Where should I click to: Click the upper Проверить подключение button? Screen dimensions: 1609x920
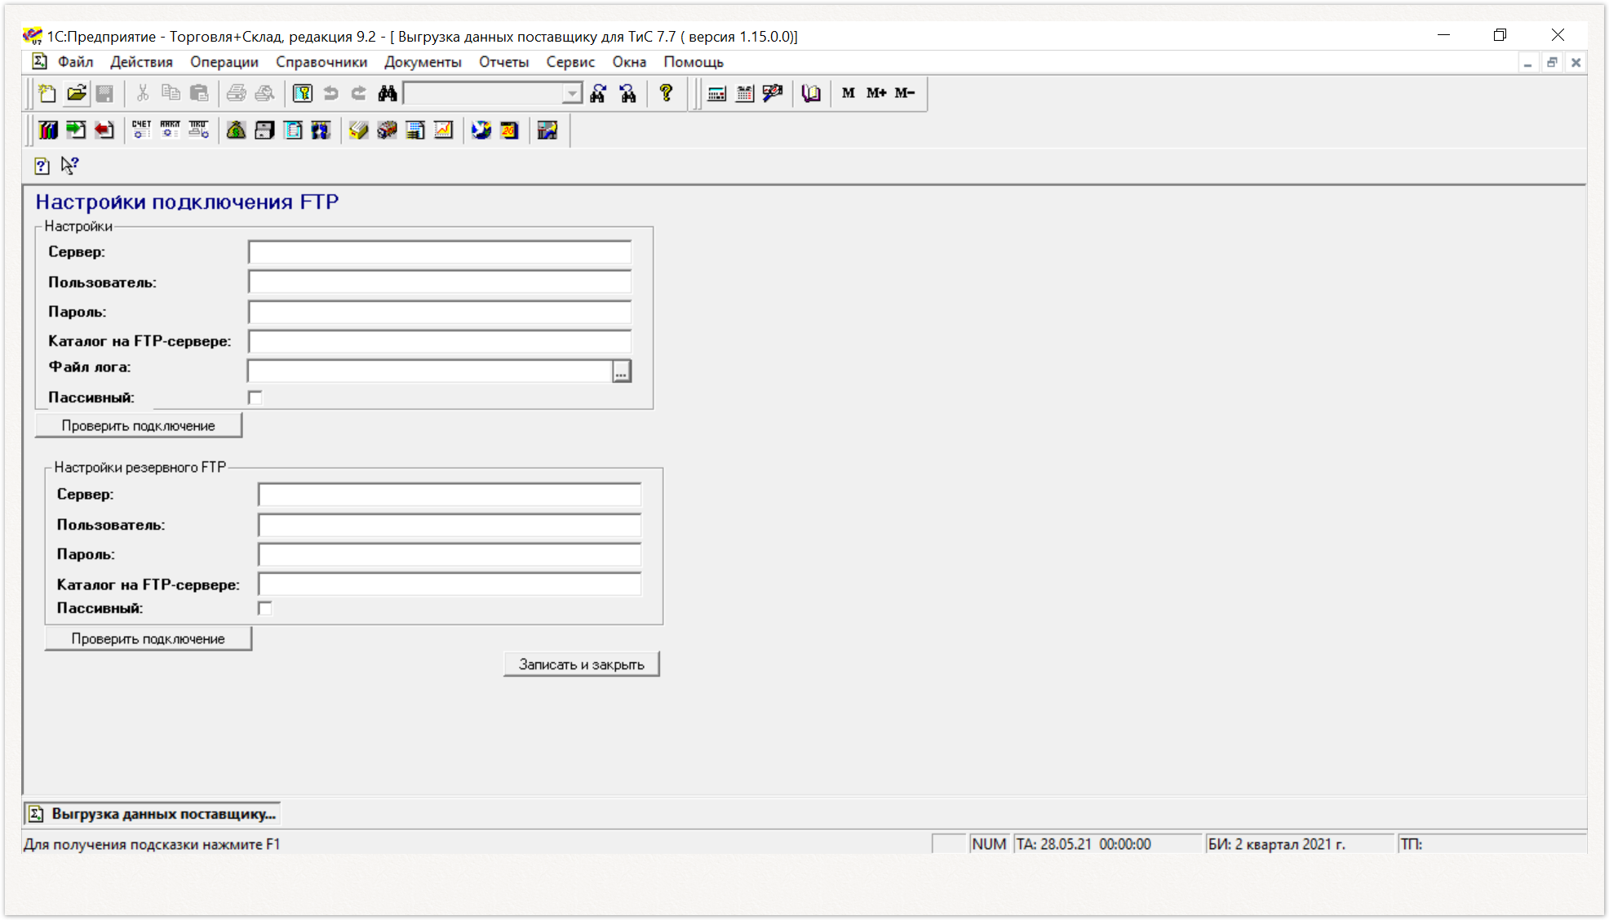139,426
